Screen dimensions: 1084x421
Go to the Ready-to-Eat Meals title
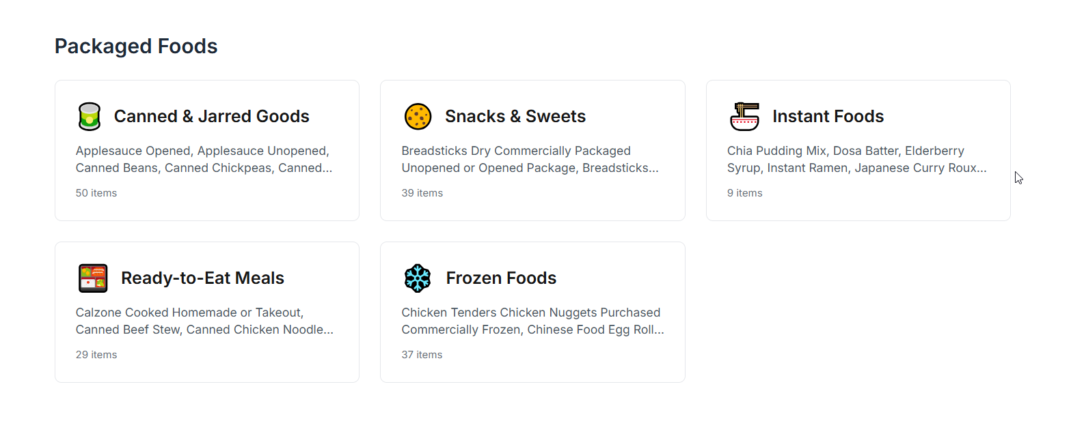pyautogui.click(x=202, y=278)
